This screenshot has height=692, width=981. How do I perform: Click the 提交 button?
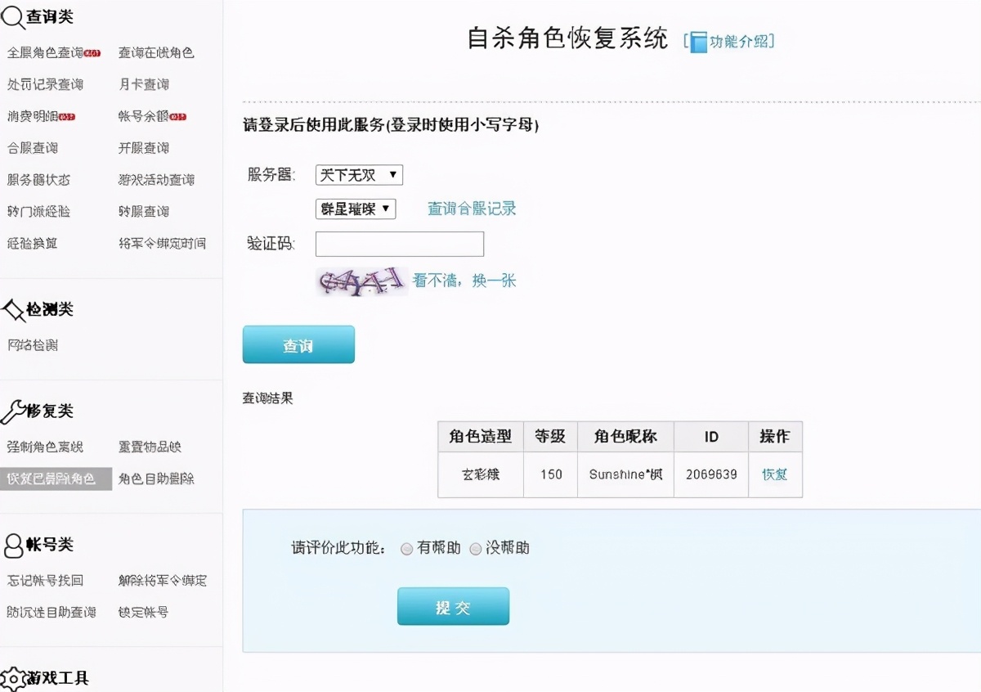tap(453, 606)
